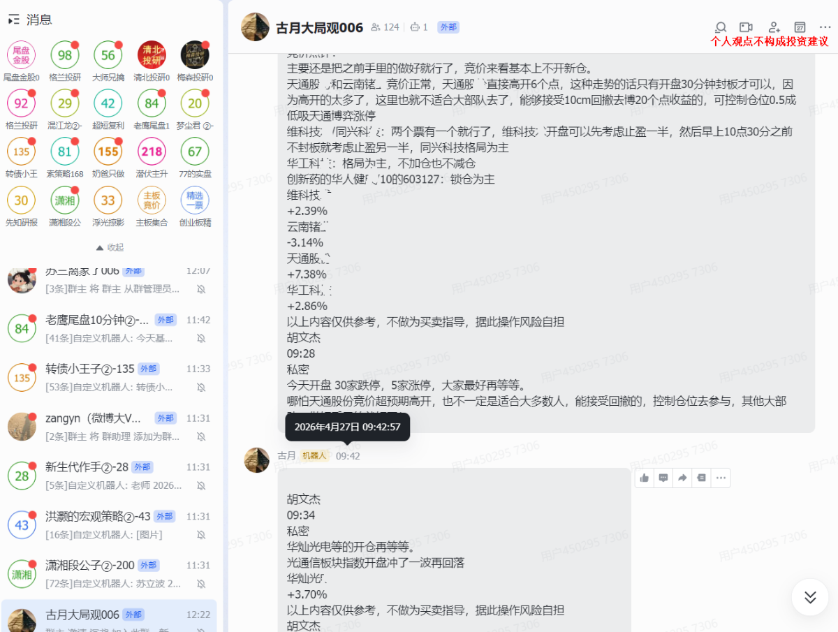Open 潇湘段公子②-200 conversation

tap(109, 574)
